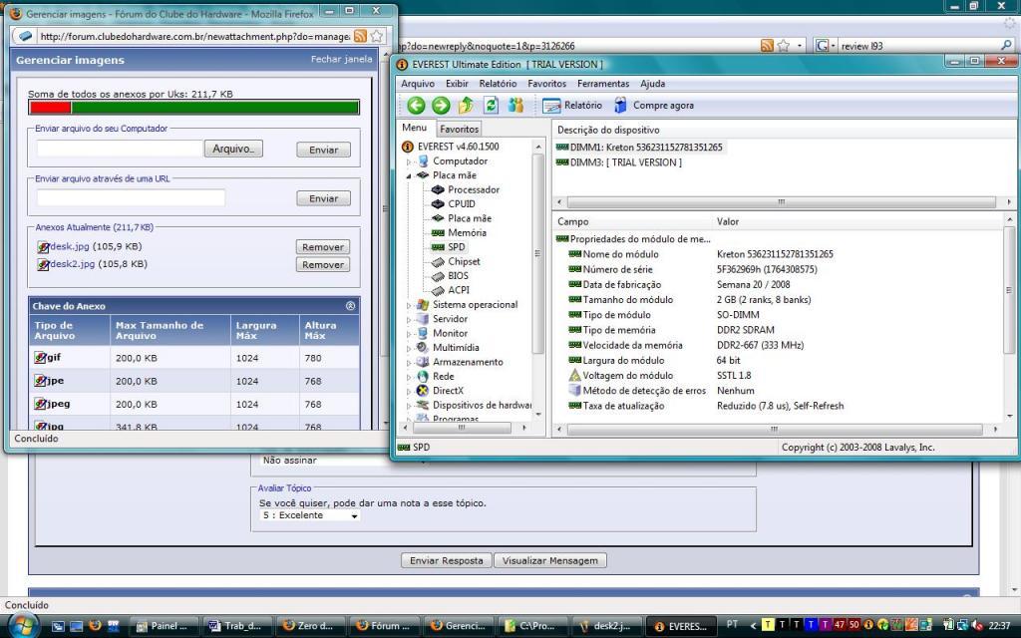Viewport: 1021px width, 638px height.
Task: Click the Windows Start orb
Action: point(22,626)
